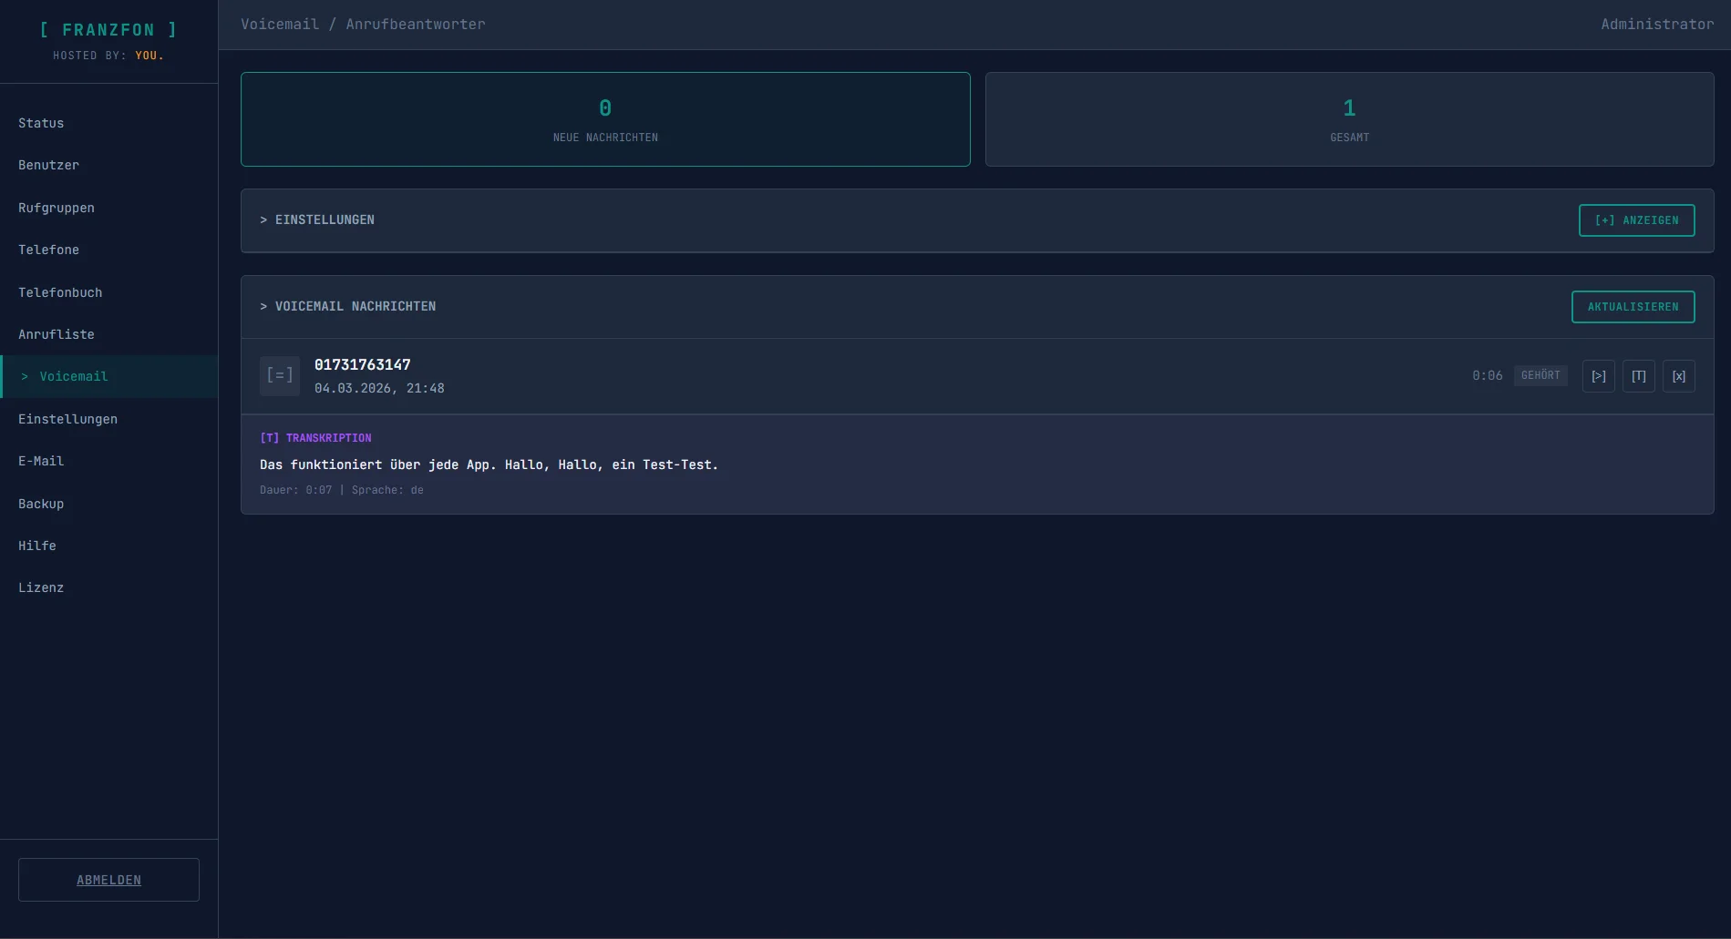Navigate to Telefone
1731x939 pixels.
(48, 250)
